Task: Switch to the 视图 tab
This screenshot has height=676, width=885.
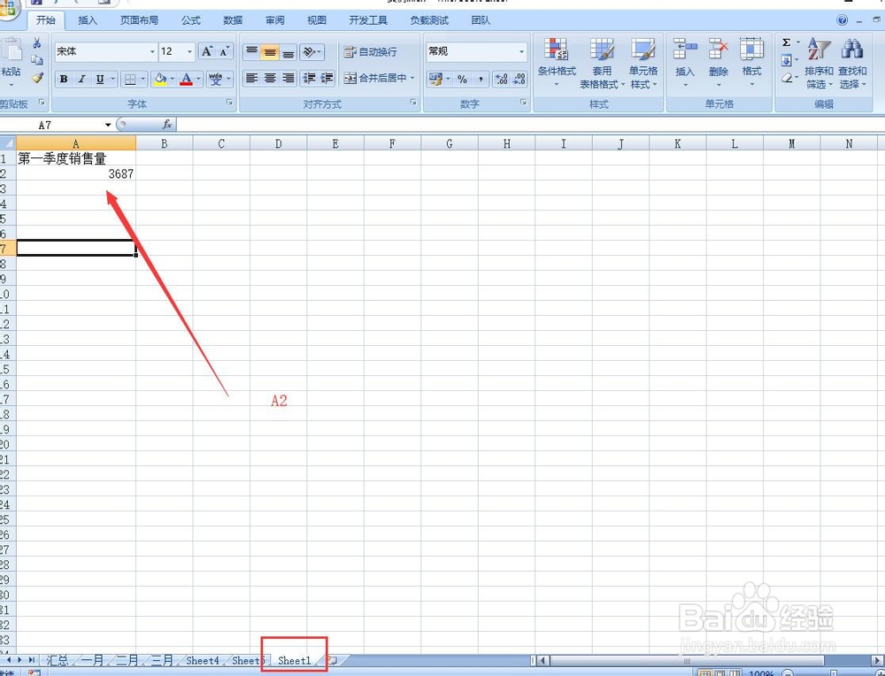Action: (x=317, y=20)
